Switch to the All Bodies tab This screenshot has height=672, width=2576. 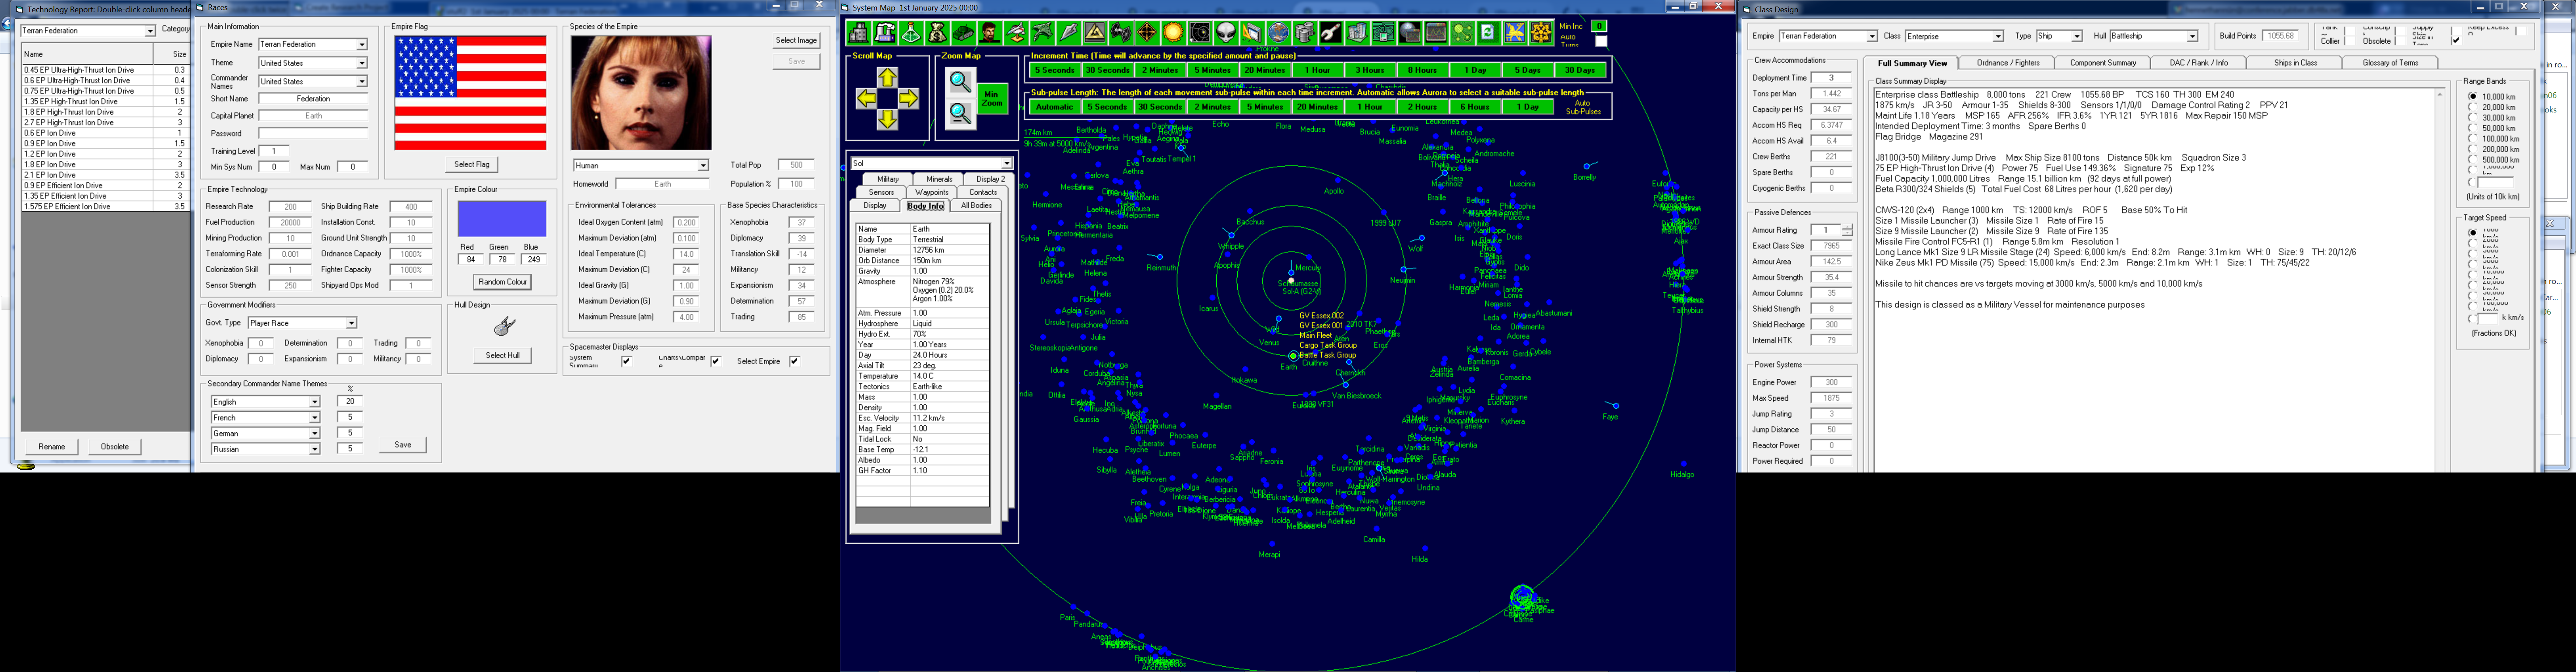point(976,206)
